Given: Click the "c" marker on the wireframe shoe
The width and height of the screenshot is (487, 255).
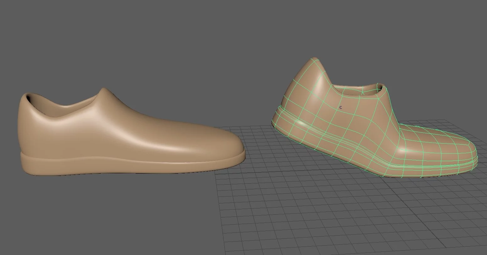Looking at the screenshot, I should 341,107.
